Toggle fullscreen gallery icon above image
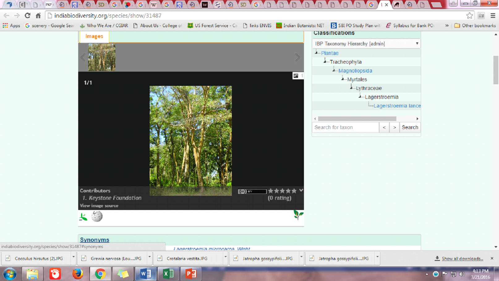499x281 pixels. click(296, 76)
